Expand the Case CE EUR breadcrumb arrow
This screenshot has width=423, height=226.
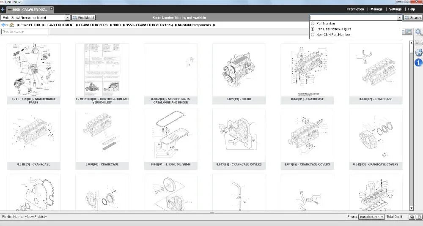click(19, 25)
